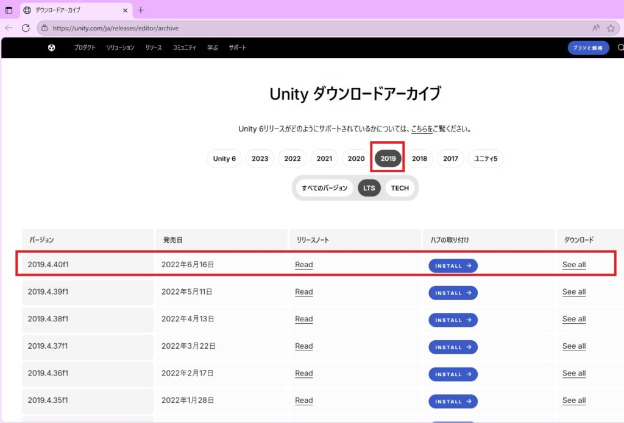Image resolution: width=624 pixels, height=423 pixels.
Task: Click the INSTALL button for 2019.4.35f1
Action: (453, 401)
